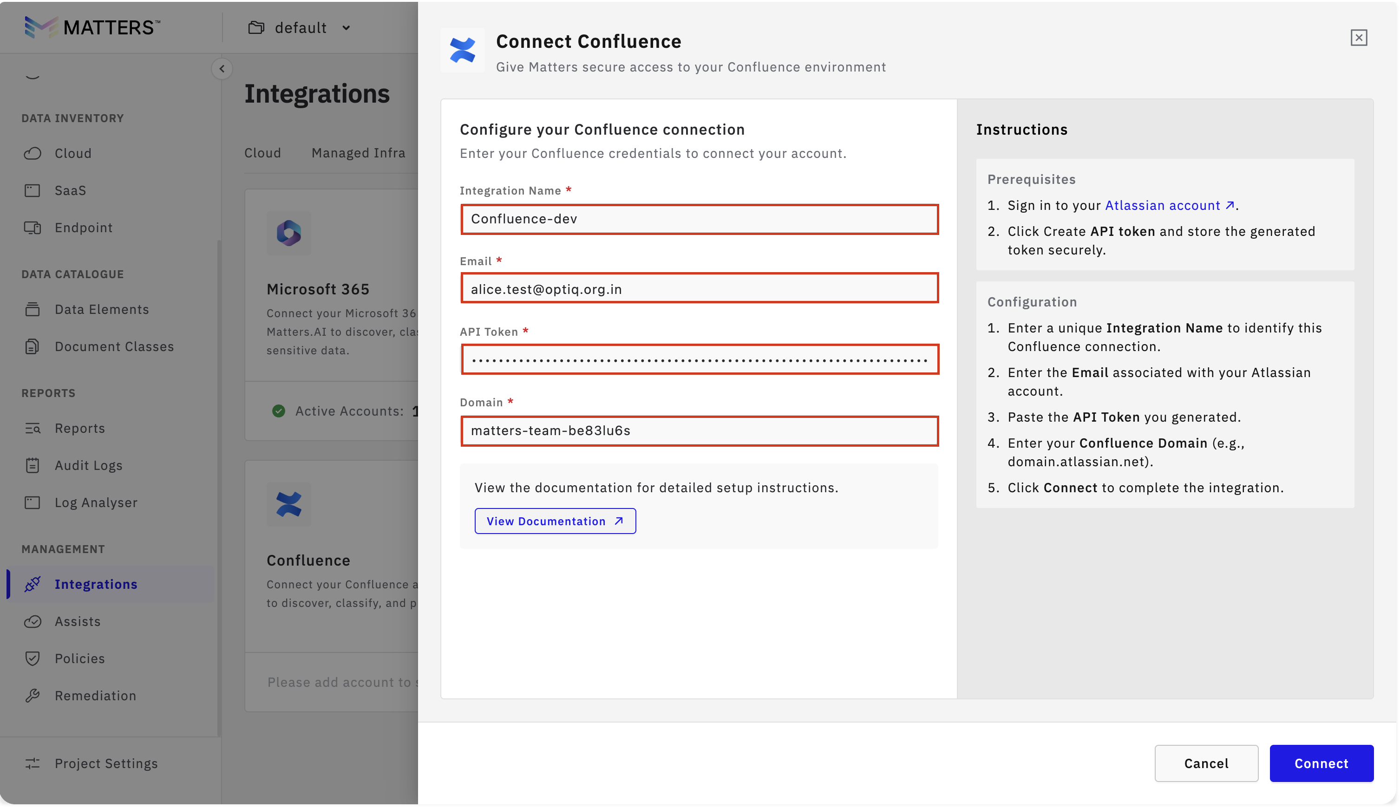The width and height of the screenshot is (1400, 808).
Task: Collapse the sidebar with chevron button
Action: pyautogui.click(x=222, y=69)
